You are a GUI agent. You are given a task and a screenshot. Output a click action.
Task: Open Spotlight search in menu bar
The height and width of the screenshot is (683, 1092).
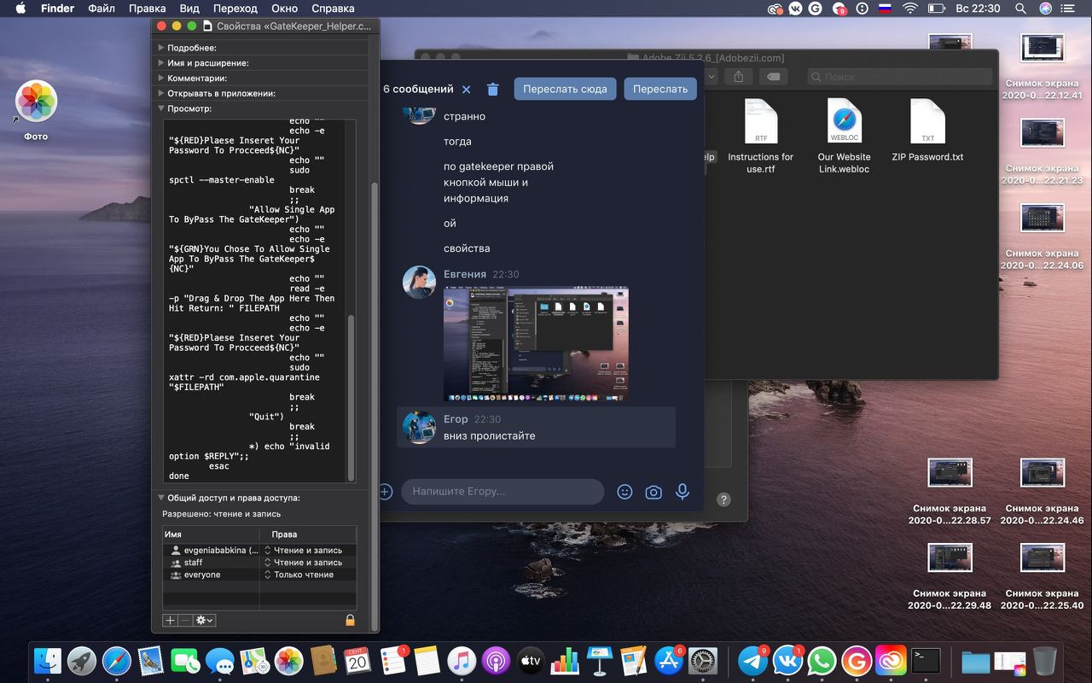[1020, 9]
